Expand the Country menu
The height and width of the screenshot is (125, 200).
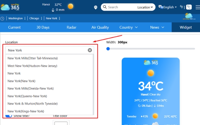128,27
